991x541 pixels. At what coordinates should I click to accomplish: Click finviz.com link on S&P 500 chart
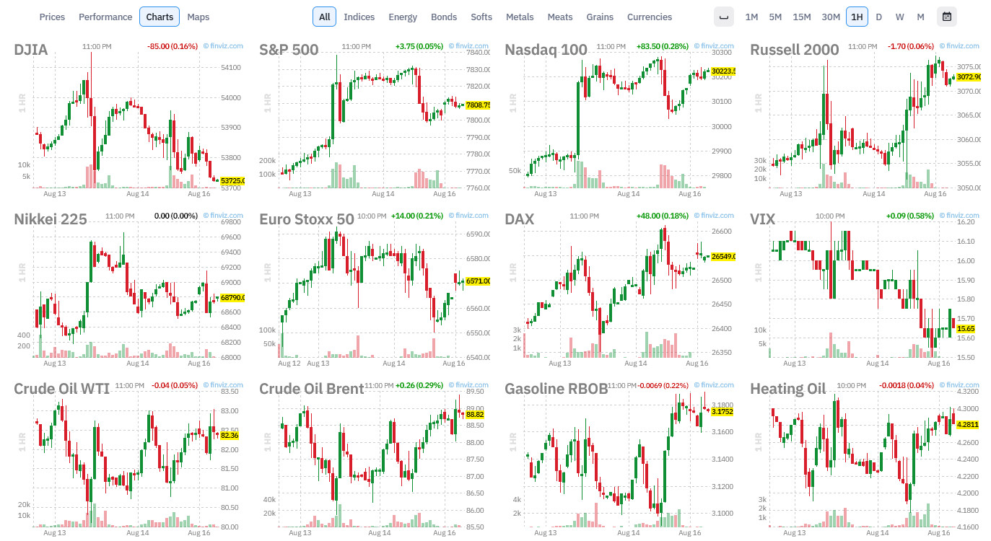pyautogui.click(x=468, y=45)
